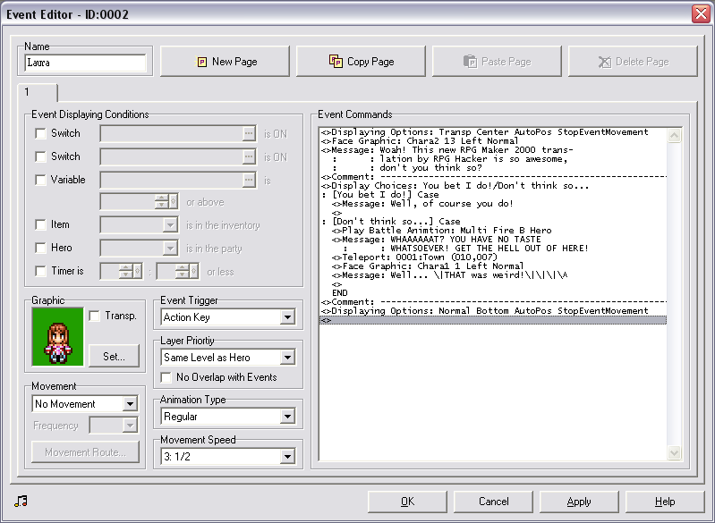Screen dimensions: 715x523
Task: Open the Movement type dropdown
Action: 130,404
